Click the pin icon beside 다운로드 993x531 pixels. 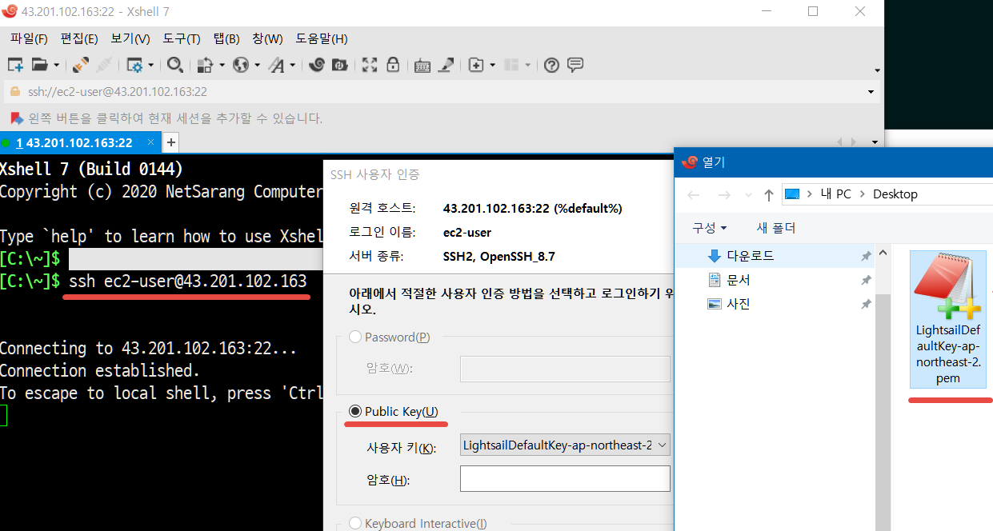click(866, 257)
